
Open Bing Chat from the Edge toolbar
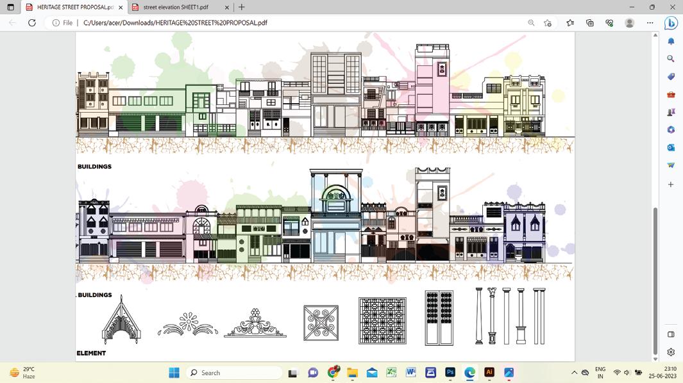click(671, 22)
